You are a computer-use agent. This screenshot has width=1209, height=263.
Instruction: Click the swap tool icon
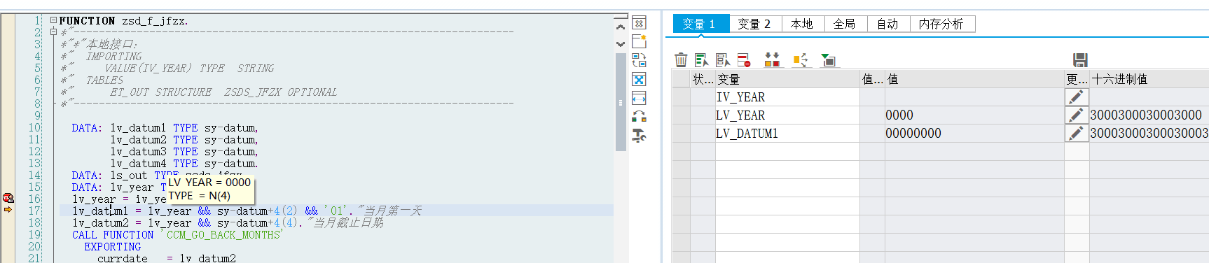pos(639,61)
